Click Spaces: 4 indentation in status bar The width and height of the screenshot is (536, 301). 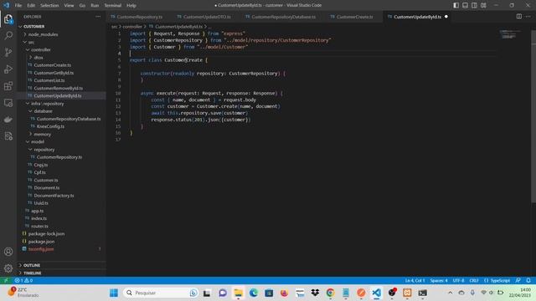[x=439, y=281]
